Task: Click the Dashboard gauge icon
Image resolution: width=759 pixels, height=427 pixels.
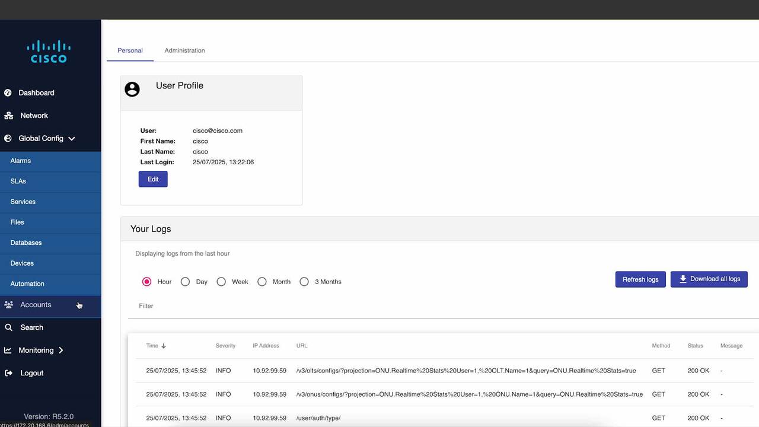Action: click(8, 93)
